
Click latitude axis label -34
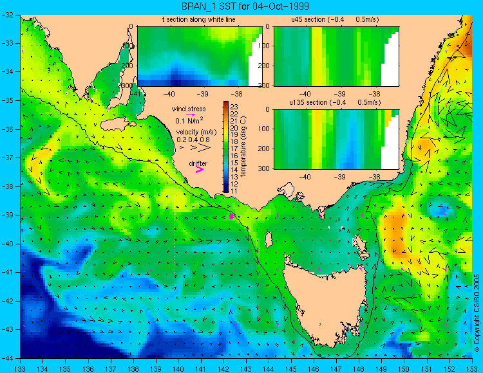tap(7, 72)
